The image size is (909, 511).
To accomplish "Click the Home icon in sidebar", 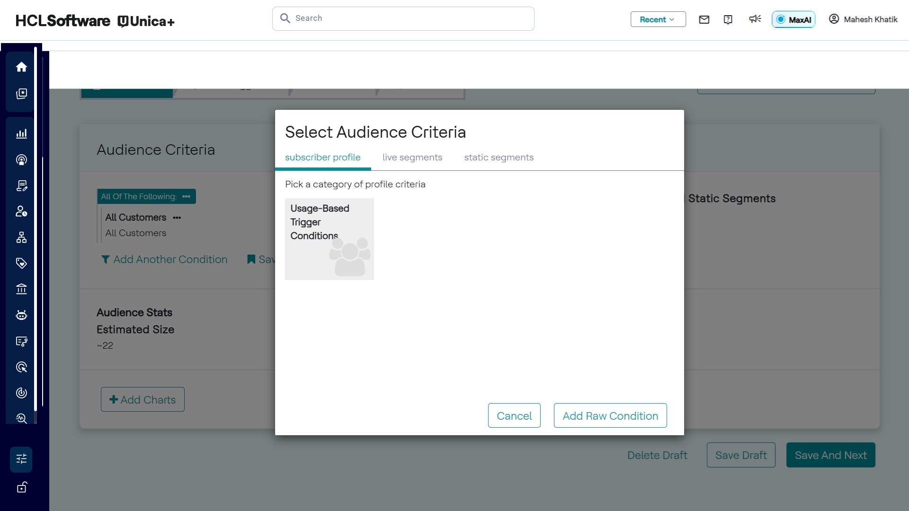I will (21, 67).
